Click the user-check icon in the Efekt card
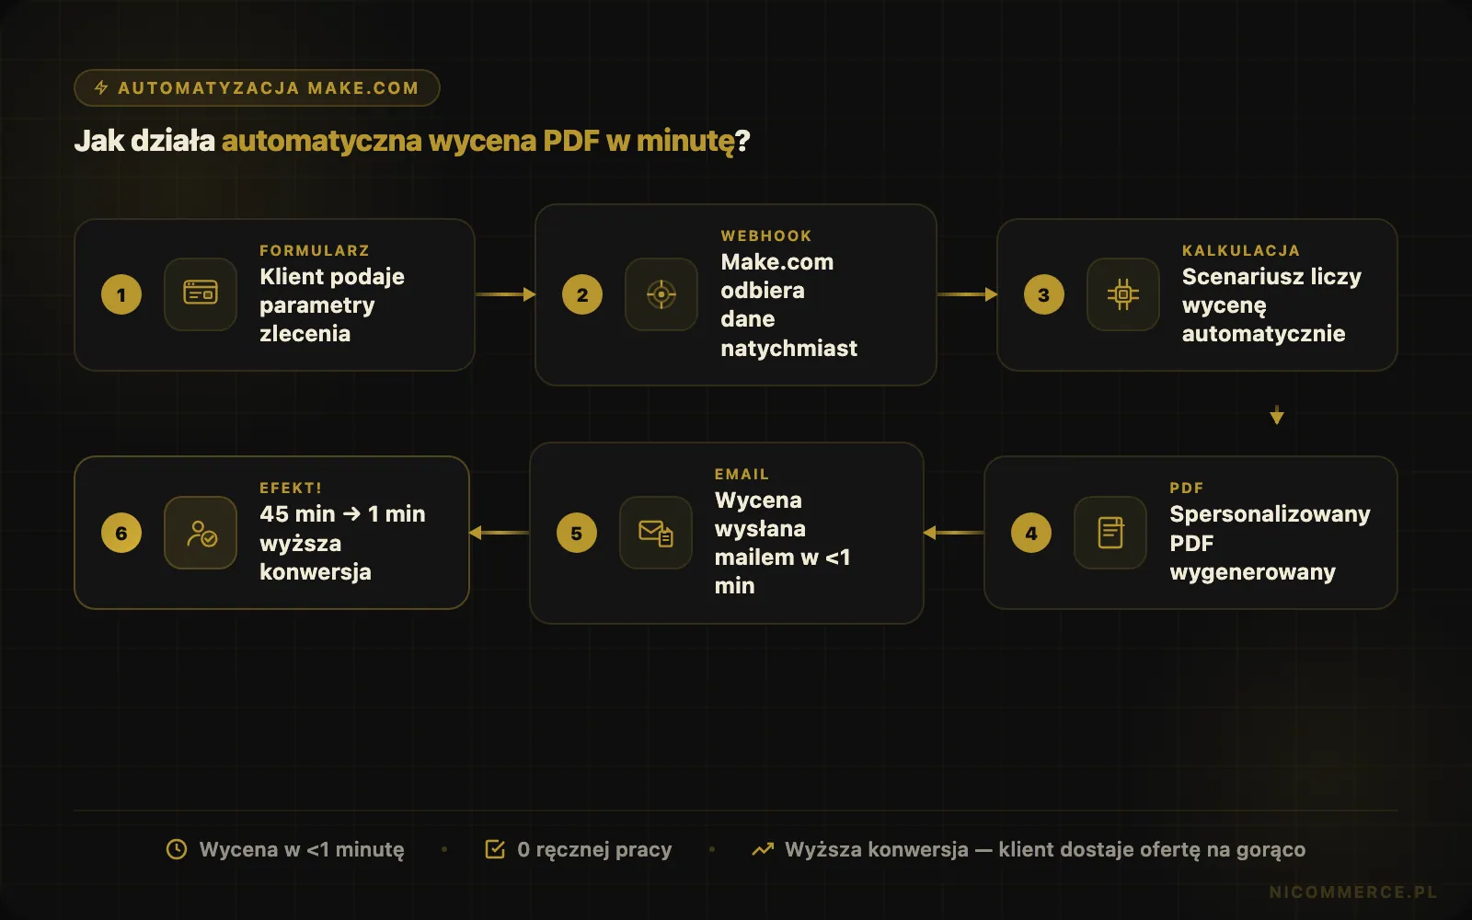 [x=201, y=533]
